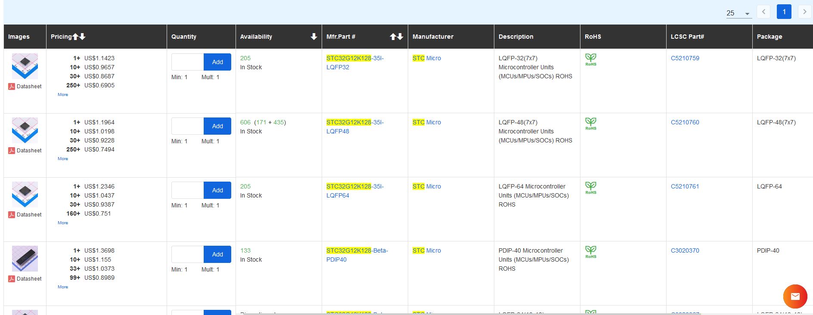The image size is (813, 315).
Task: Open STC32G12K128-35I-LQFP32 part link
Action: coord(355,63)
